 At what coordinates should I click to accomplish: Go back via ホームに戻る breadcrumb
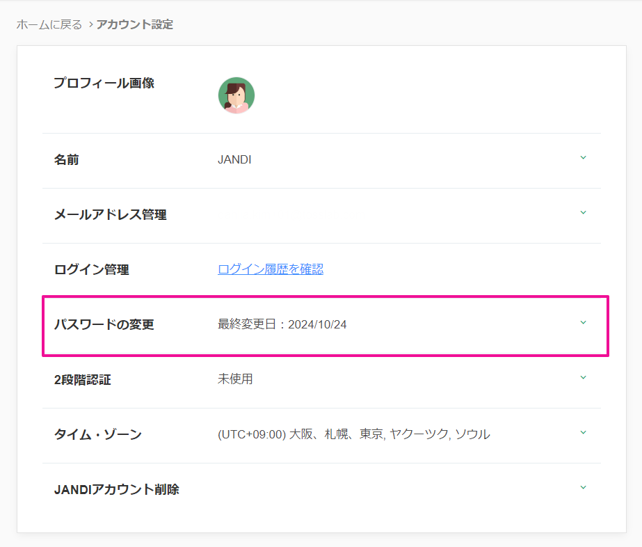coord(49,25)
